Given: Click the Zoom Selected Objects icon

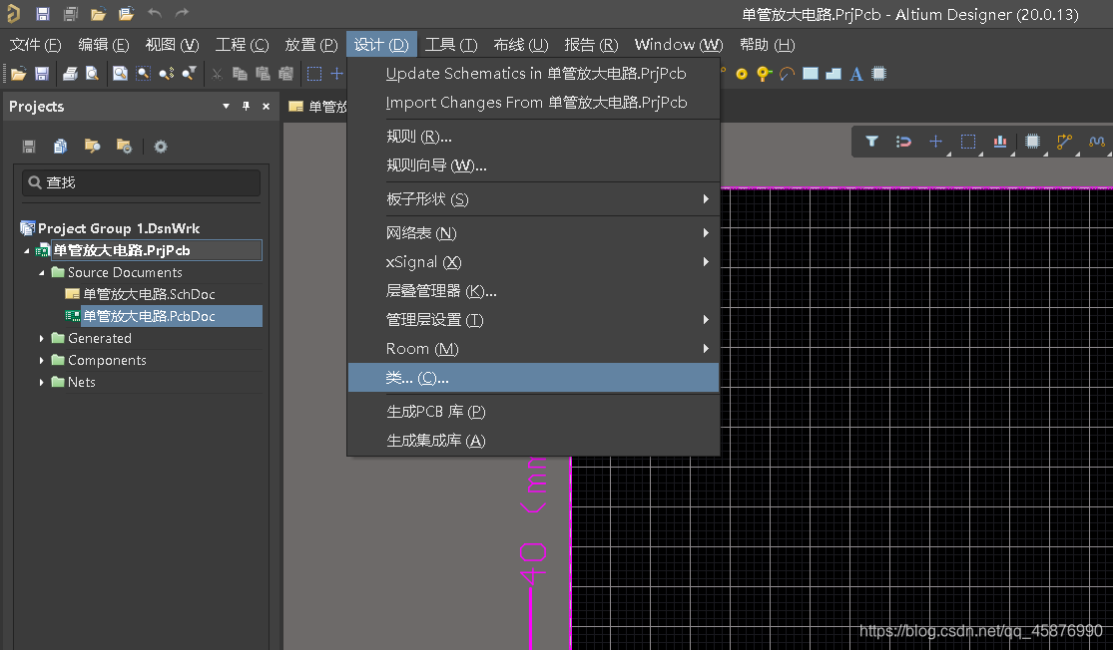Looking at the screenshot, I should pos(166,74).
